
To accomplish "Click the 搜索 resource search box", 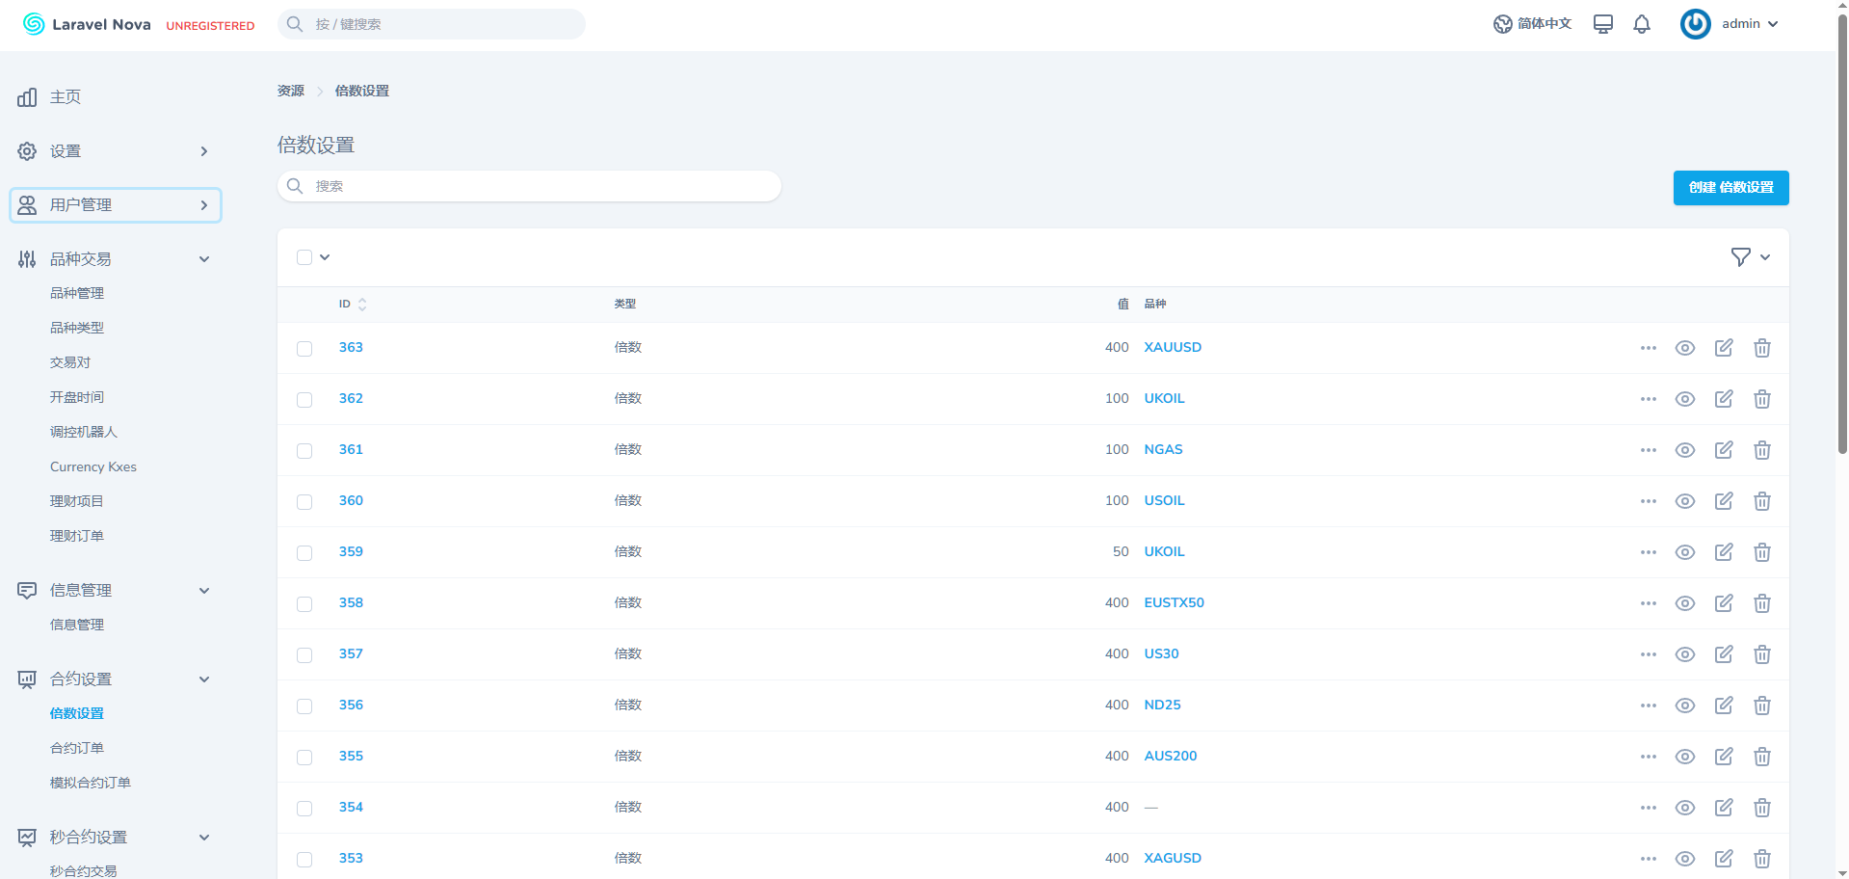I will [x=529, y=186].
